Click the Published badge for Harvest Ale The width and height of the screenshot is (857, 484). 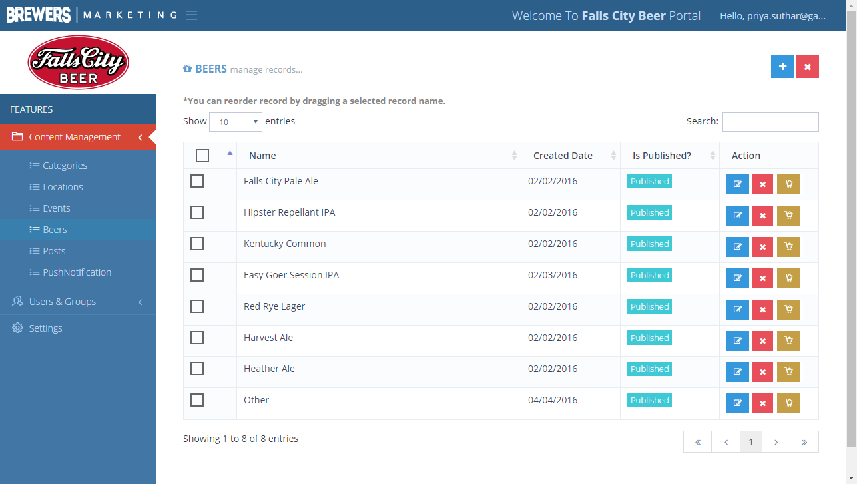click(649, 338)
